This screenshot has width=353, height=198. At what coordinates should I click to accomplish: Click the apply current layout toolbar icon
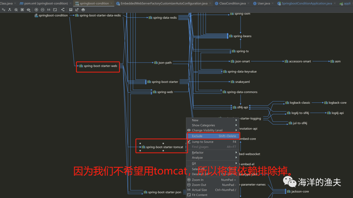[x=63, y=10]
